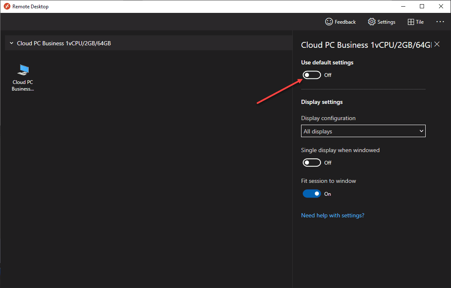Viewport: 451px width, 288px height.
Task: Enable the Use default settings toggle
Action: tap(312, 75)
